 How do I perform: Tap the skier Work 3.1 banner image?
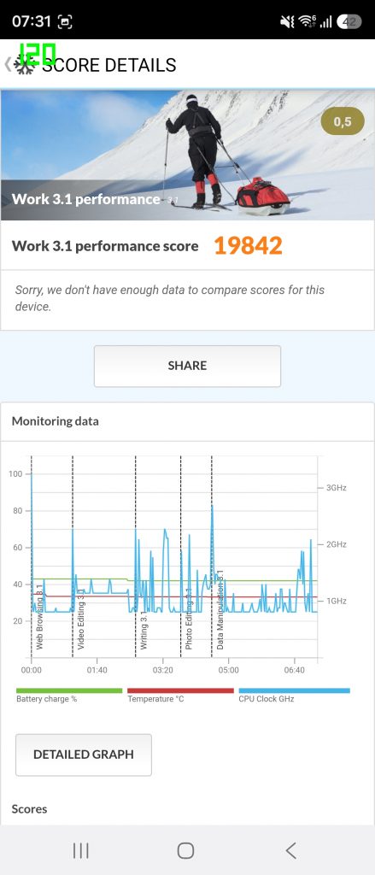188,156
